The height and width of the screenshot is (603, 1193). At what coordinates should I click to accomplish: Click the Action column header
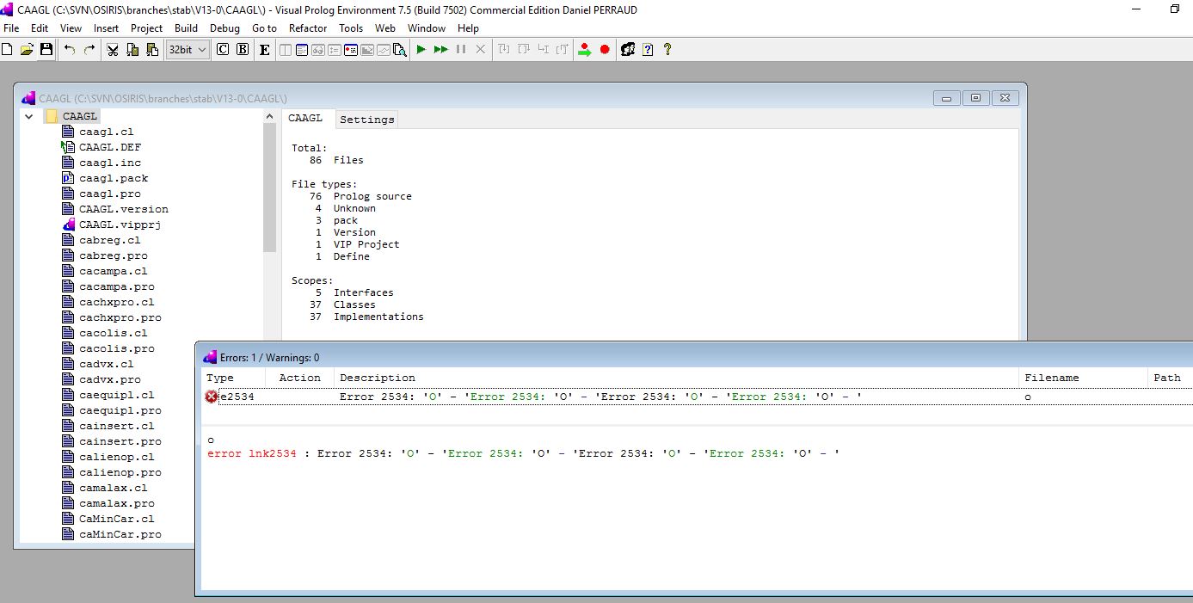(x=299, y=378)
